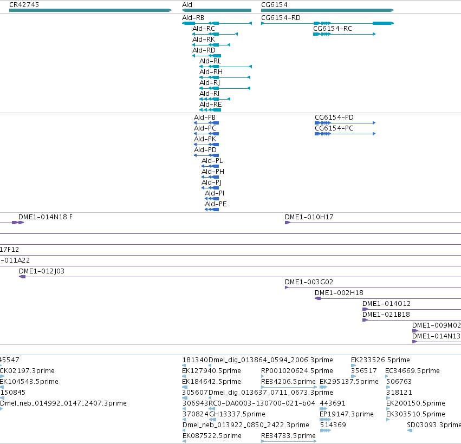Click the DME1-012J03 clone label
This screenshot has width=461, height=444.
[x=42, y=271]
